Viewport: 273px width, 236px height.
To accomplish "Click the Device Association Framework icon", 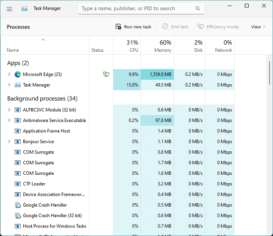I will (17, 194).
